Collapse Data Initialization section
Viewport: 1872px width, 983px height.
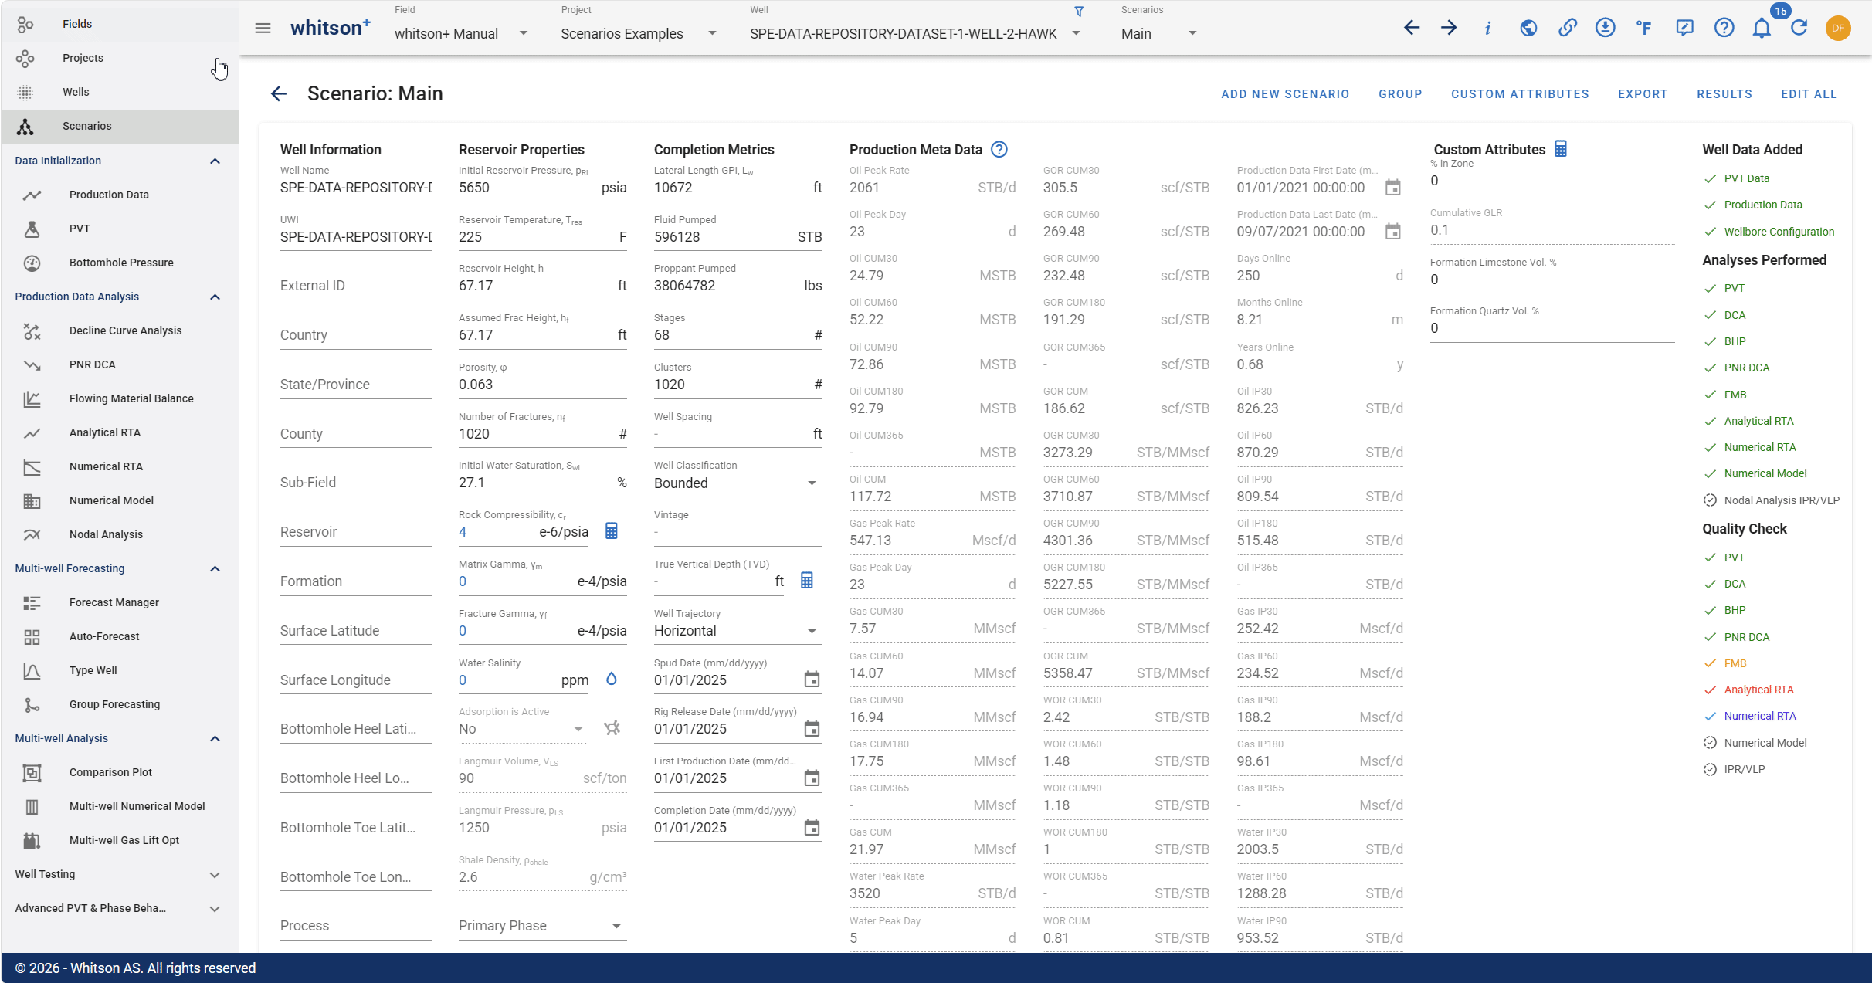(215, 161)
